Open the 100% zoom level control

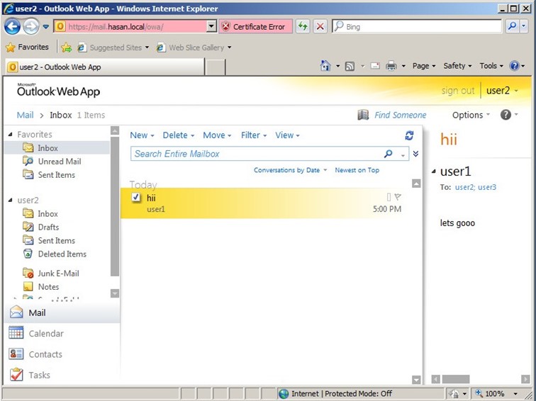(496, 393)
